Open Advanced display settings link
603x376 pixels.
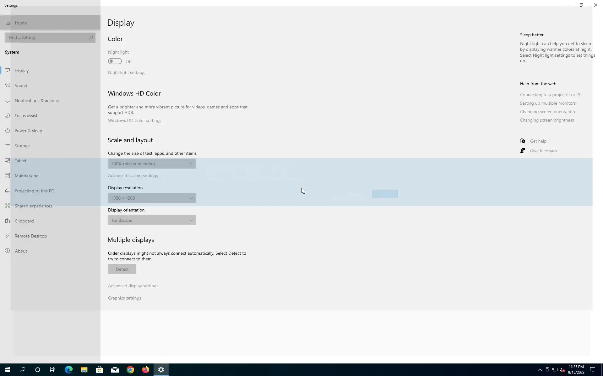click(x=133, y=286)
